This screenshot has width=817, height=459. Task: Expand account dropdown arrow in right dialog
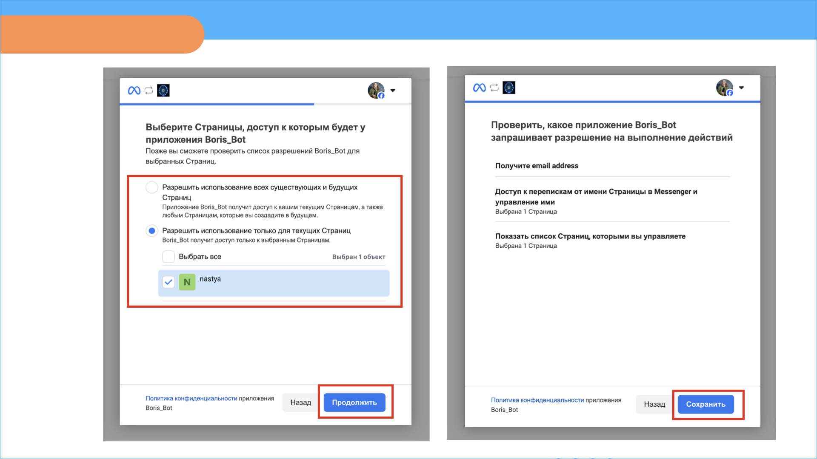coord(741,88)
